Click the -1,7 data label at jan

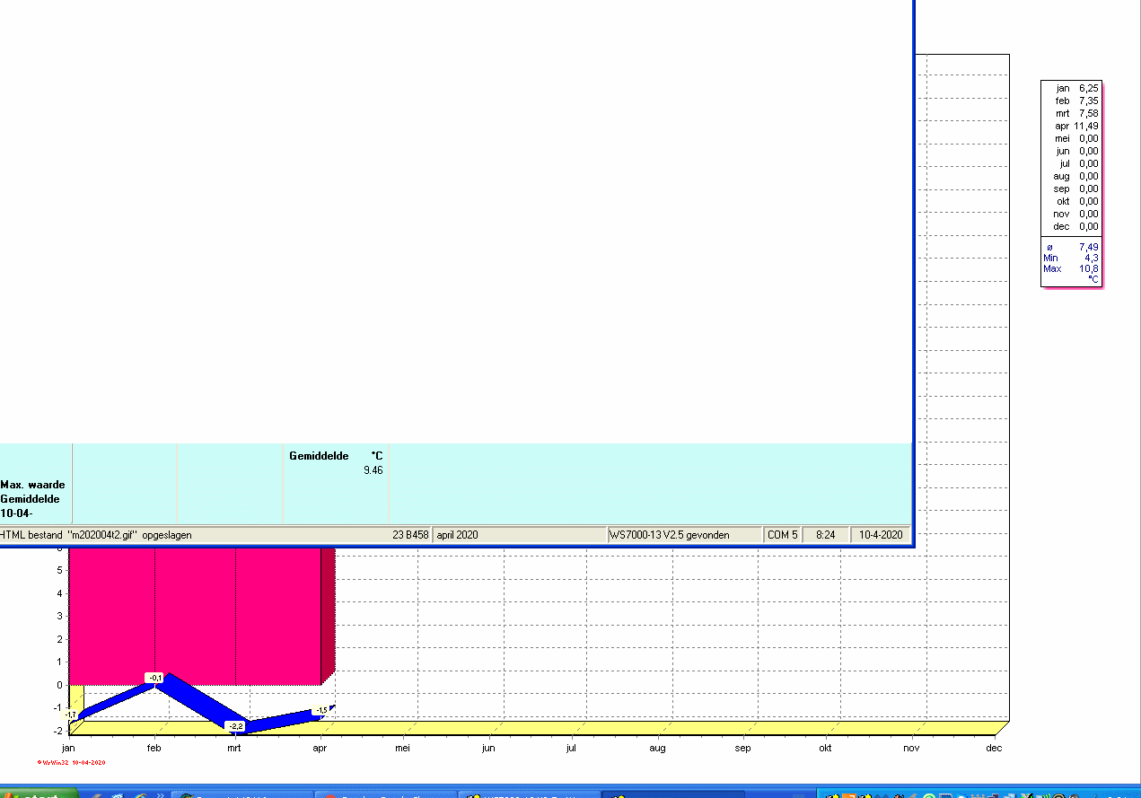pyautogui.click(x=71, y=715)
